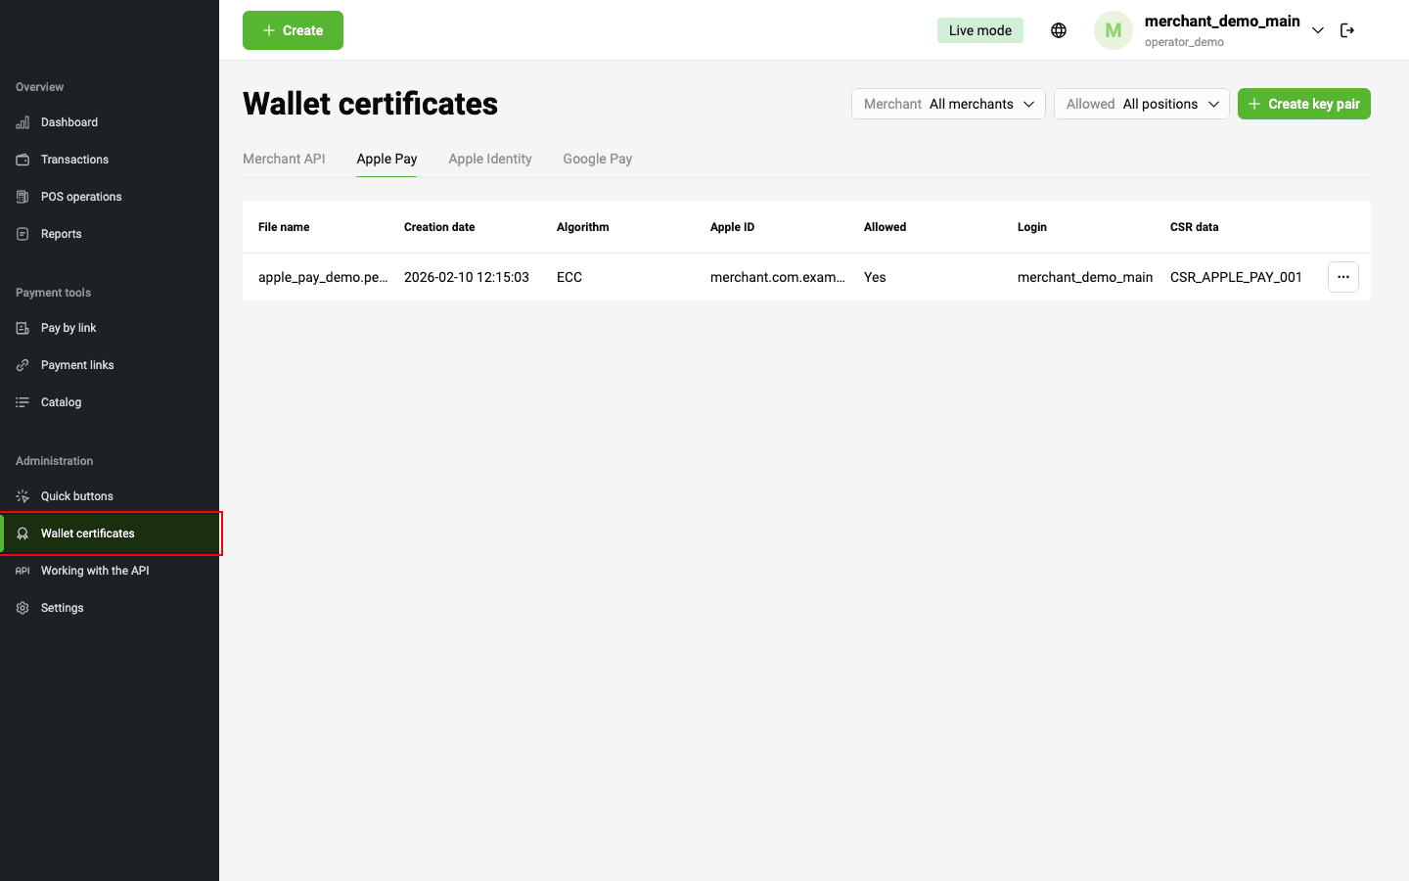Open the Dashboard sidebar item
Viewport: 1409px width, 881px height.
(69, 122)
